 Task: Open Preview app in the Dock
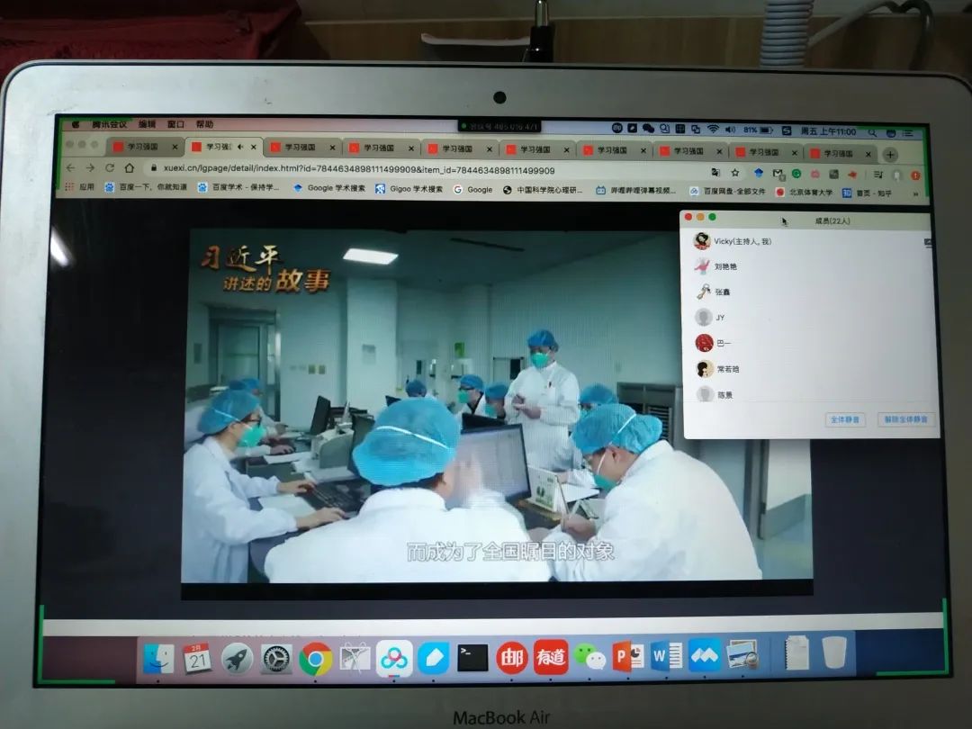742,654
